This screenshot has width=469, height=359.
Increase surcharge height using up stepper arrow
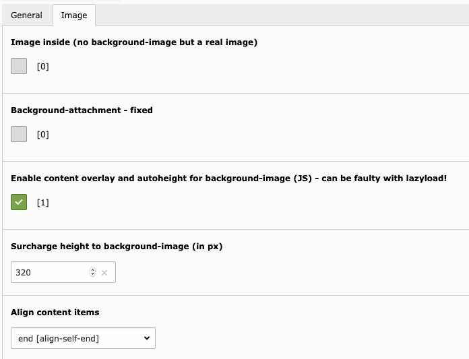(93, 269)
